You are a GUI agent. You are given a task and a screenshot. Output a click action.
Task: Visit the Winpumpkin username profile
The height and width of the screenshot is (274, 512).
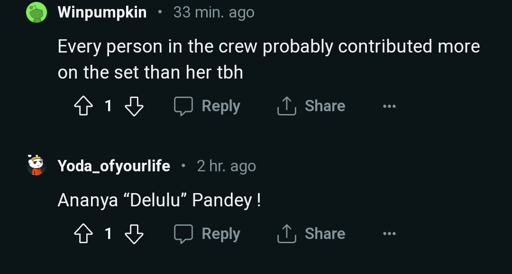pos(102,13)
